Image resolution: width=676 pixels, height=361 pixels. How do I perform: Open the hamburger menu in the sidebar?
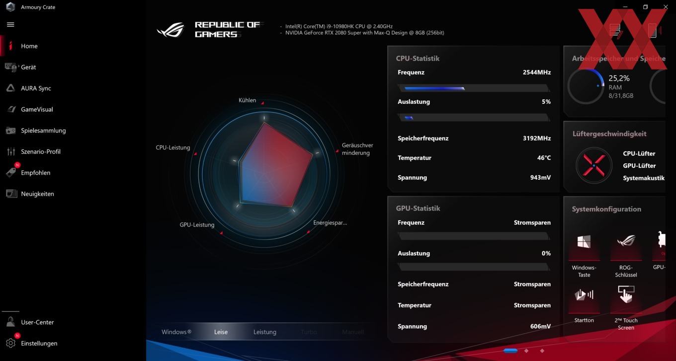coord(10,24)
